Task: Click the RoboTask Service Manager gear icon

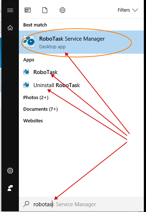Action: [29, 41]
